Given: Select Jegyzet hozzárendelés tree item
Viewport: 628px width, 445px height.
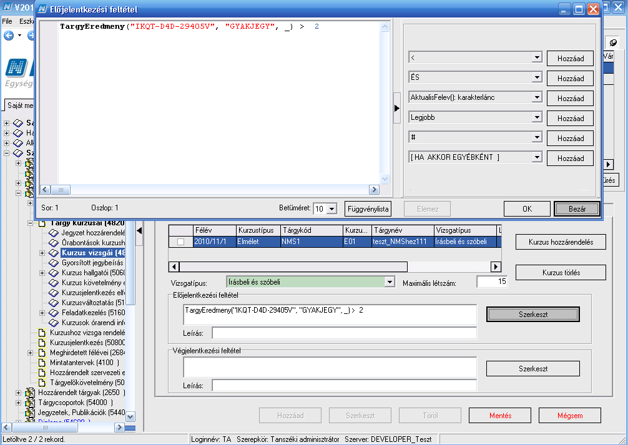Looking at the screenshot, I should coord(93,233).
